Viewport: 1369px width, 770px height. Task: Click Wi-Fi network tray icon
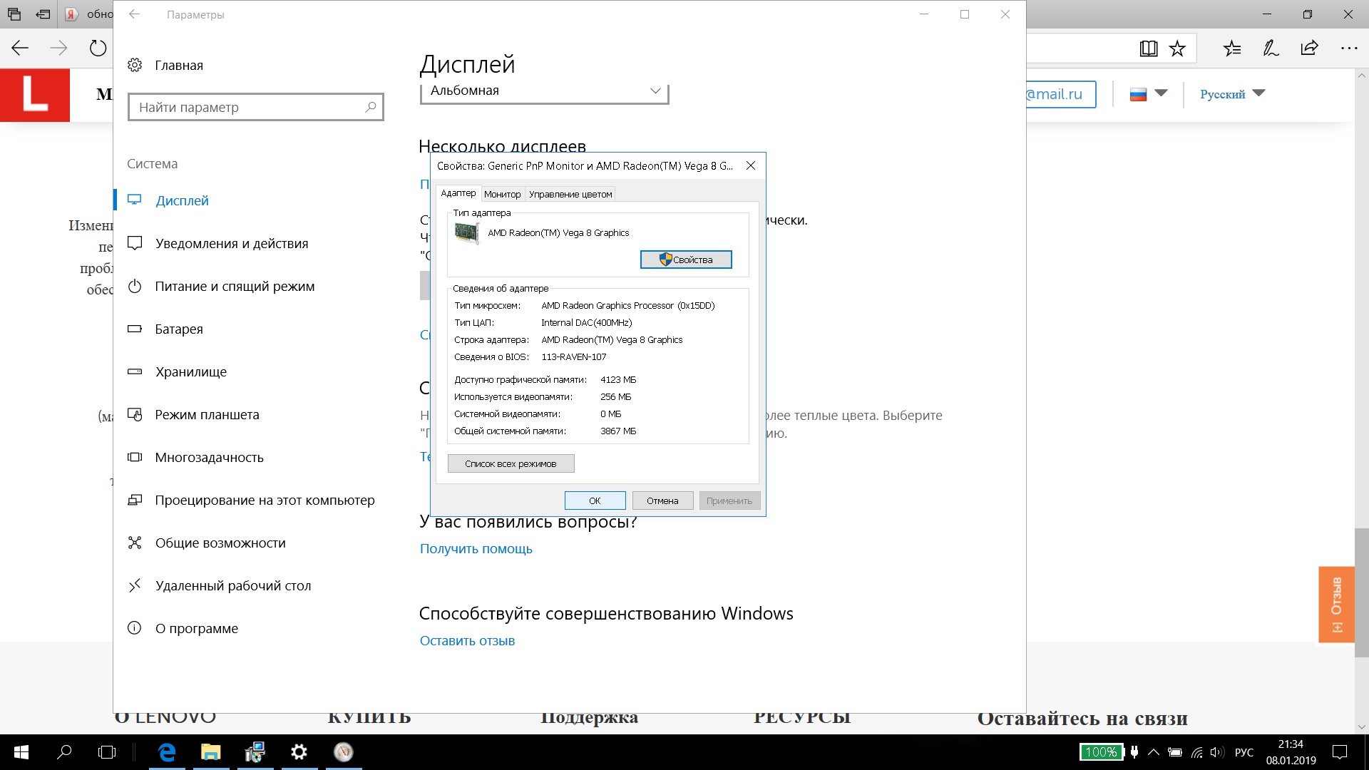tap(1196, 752)
